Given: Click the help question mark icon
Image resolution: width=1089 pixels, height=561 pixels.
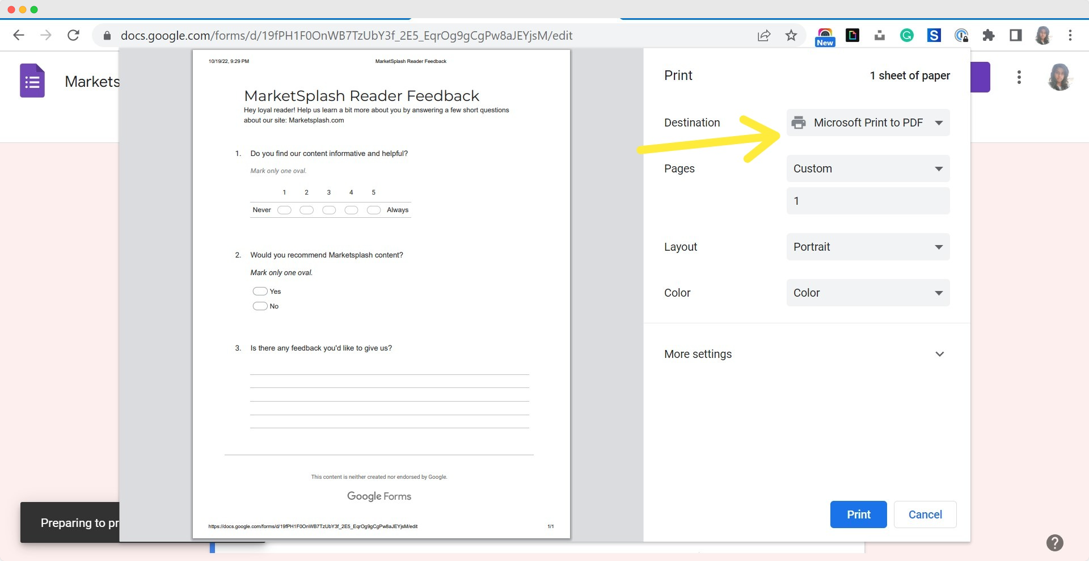Looking at the screenshot, I should 1055,543.
